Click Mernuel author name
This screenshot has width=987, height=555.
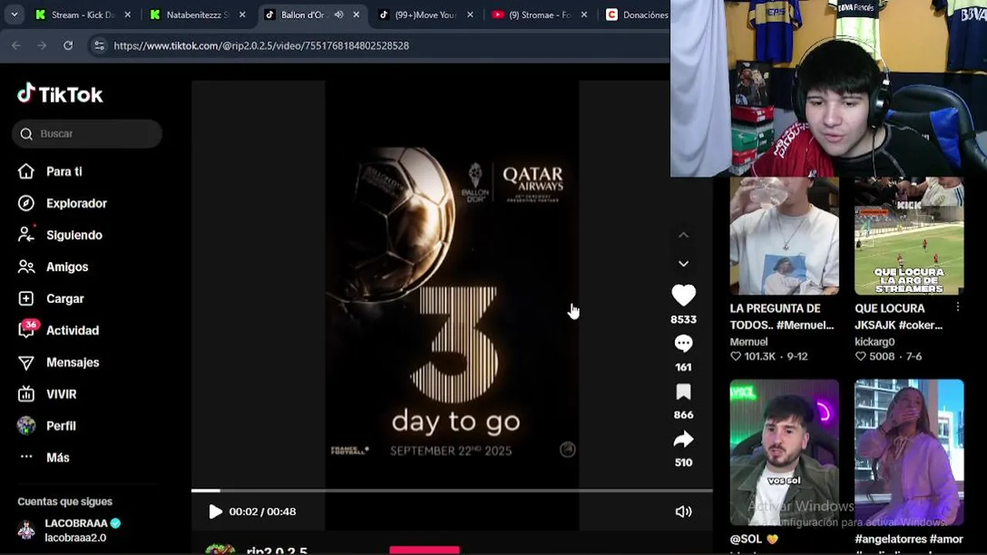click(749, 341)
